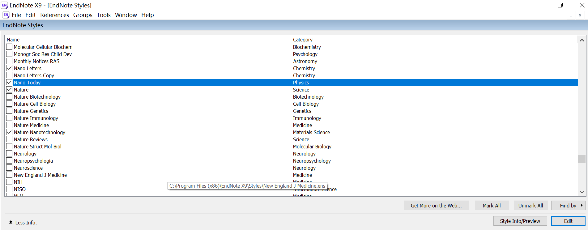Click the Edit style button

point(568,221)
